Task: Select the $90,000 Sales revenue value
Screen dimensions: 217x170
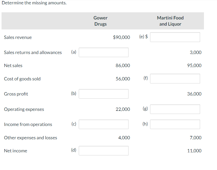Action: (121, 37)
